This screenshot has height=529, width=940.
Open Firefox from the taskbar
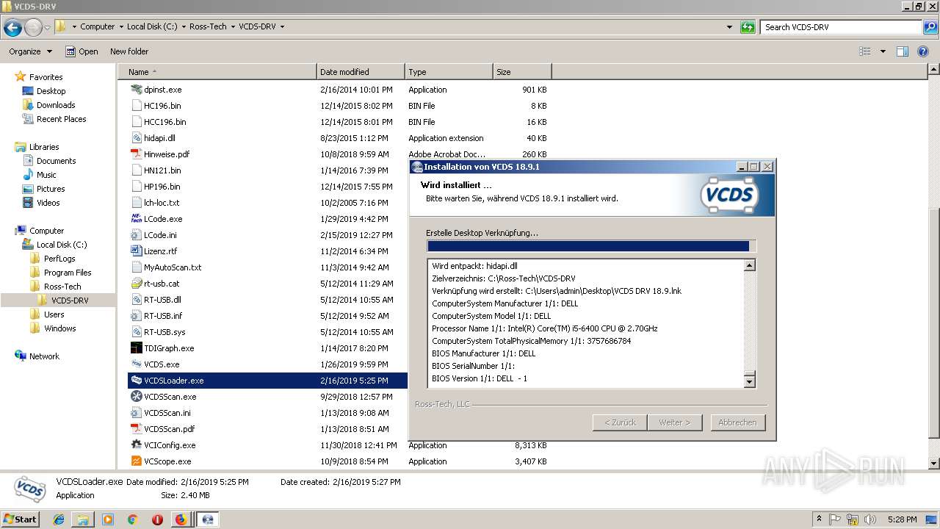tap(181, 519)
